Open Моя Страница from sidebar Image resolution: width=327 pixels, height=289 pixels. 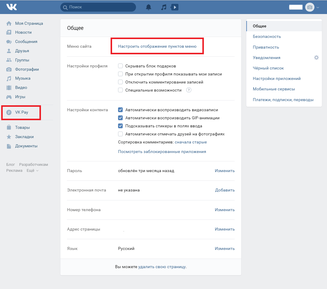29,23
